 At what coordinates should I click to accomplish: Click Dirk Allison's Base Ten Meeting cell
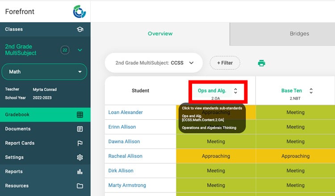pos(295,171)
